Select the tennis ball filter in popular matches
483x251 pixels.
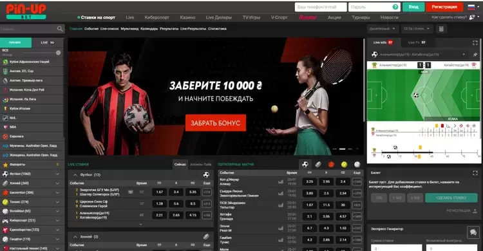tap(344, 165)
